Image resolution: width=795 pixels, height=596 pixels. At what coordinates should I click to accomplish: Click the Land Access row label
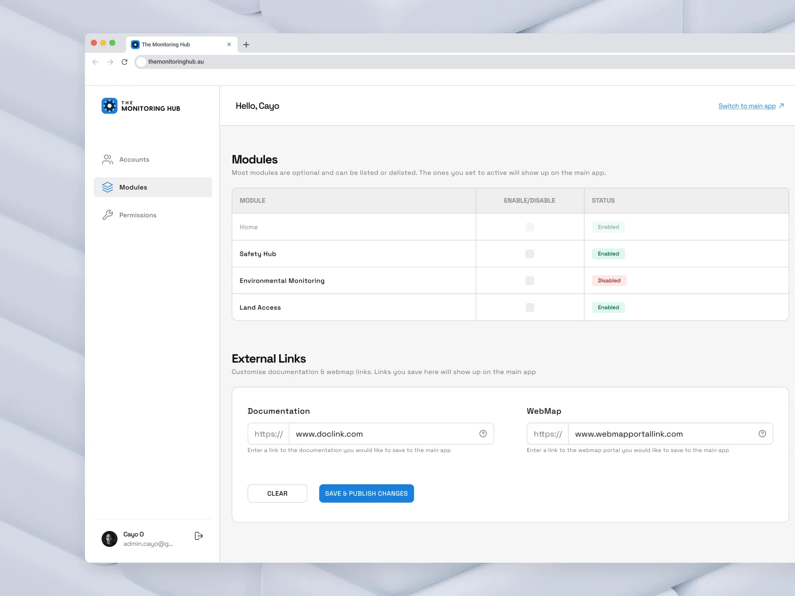pyautogui.click(x=260, y=307)
